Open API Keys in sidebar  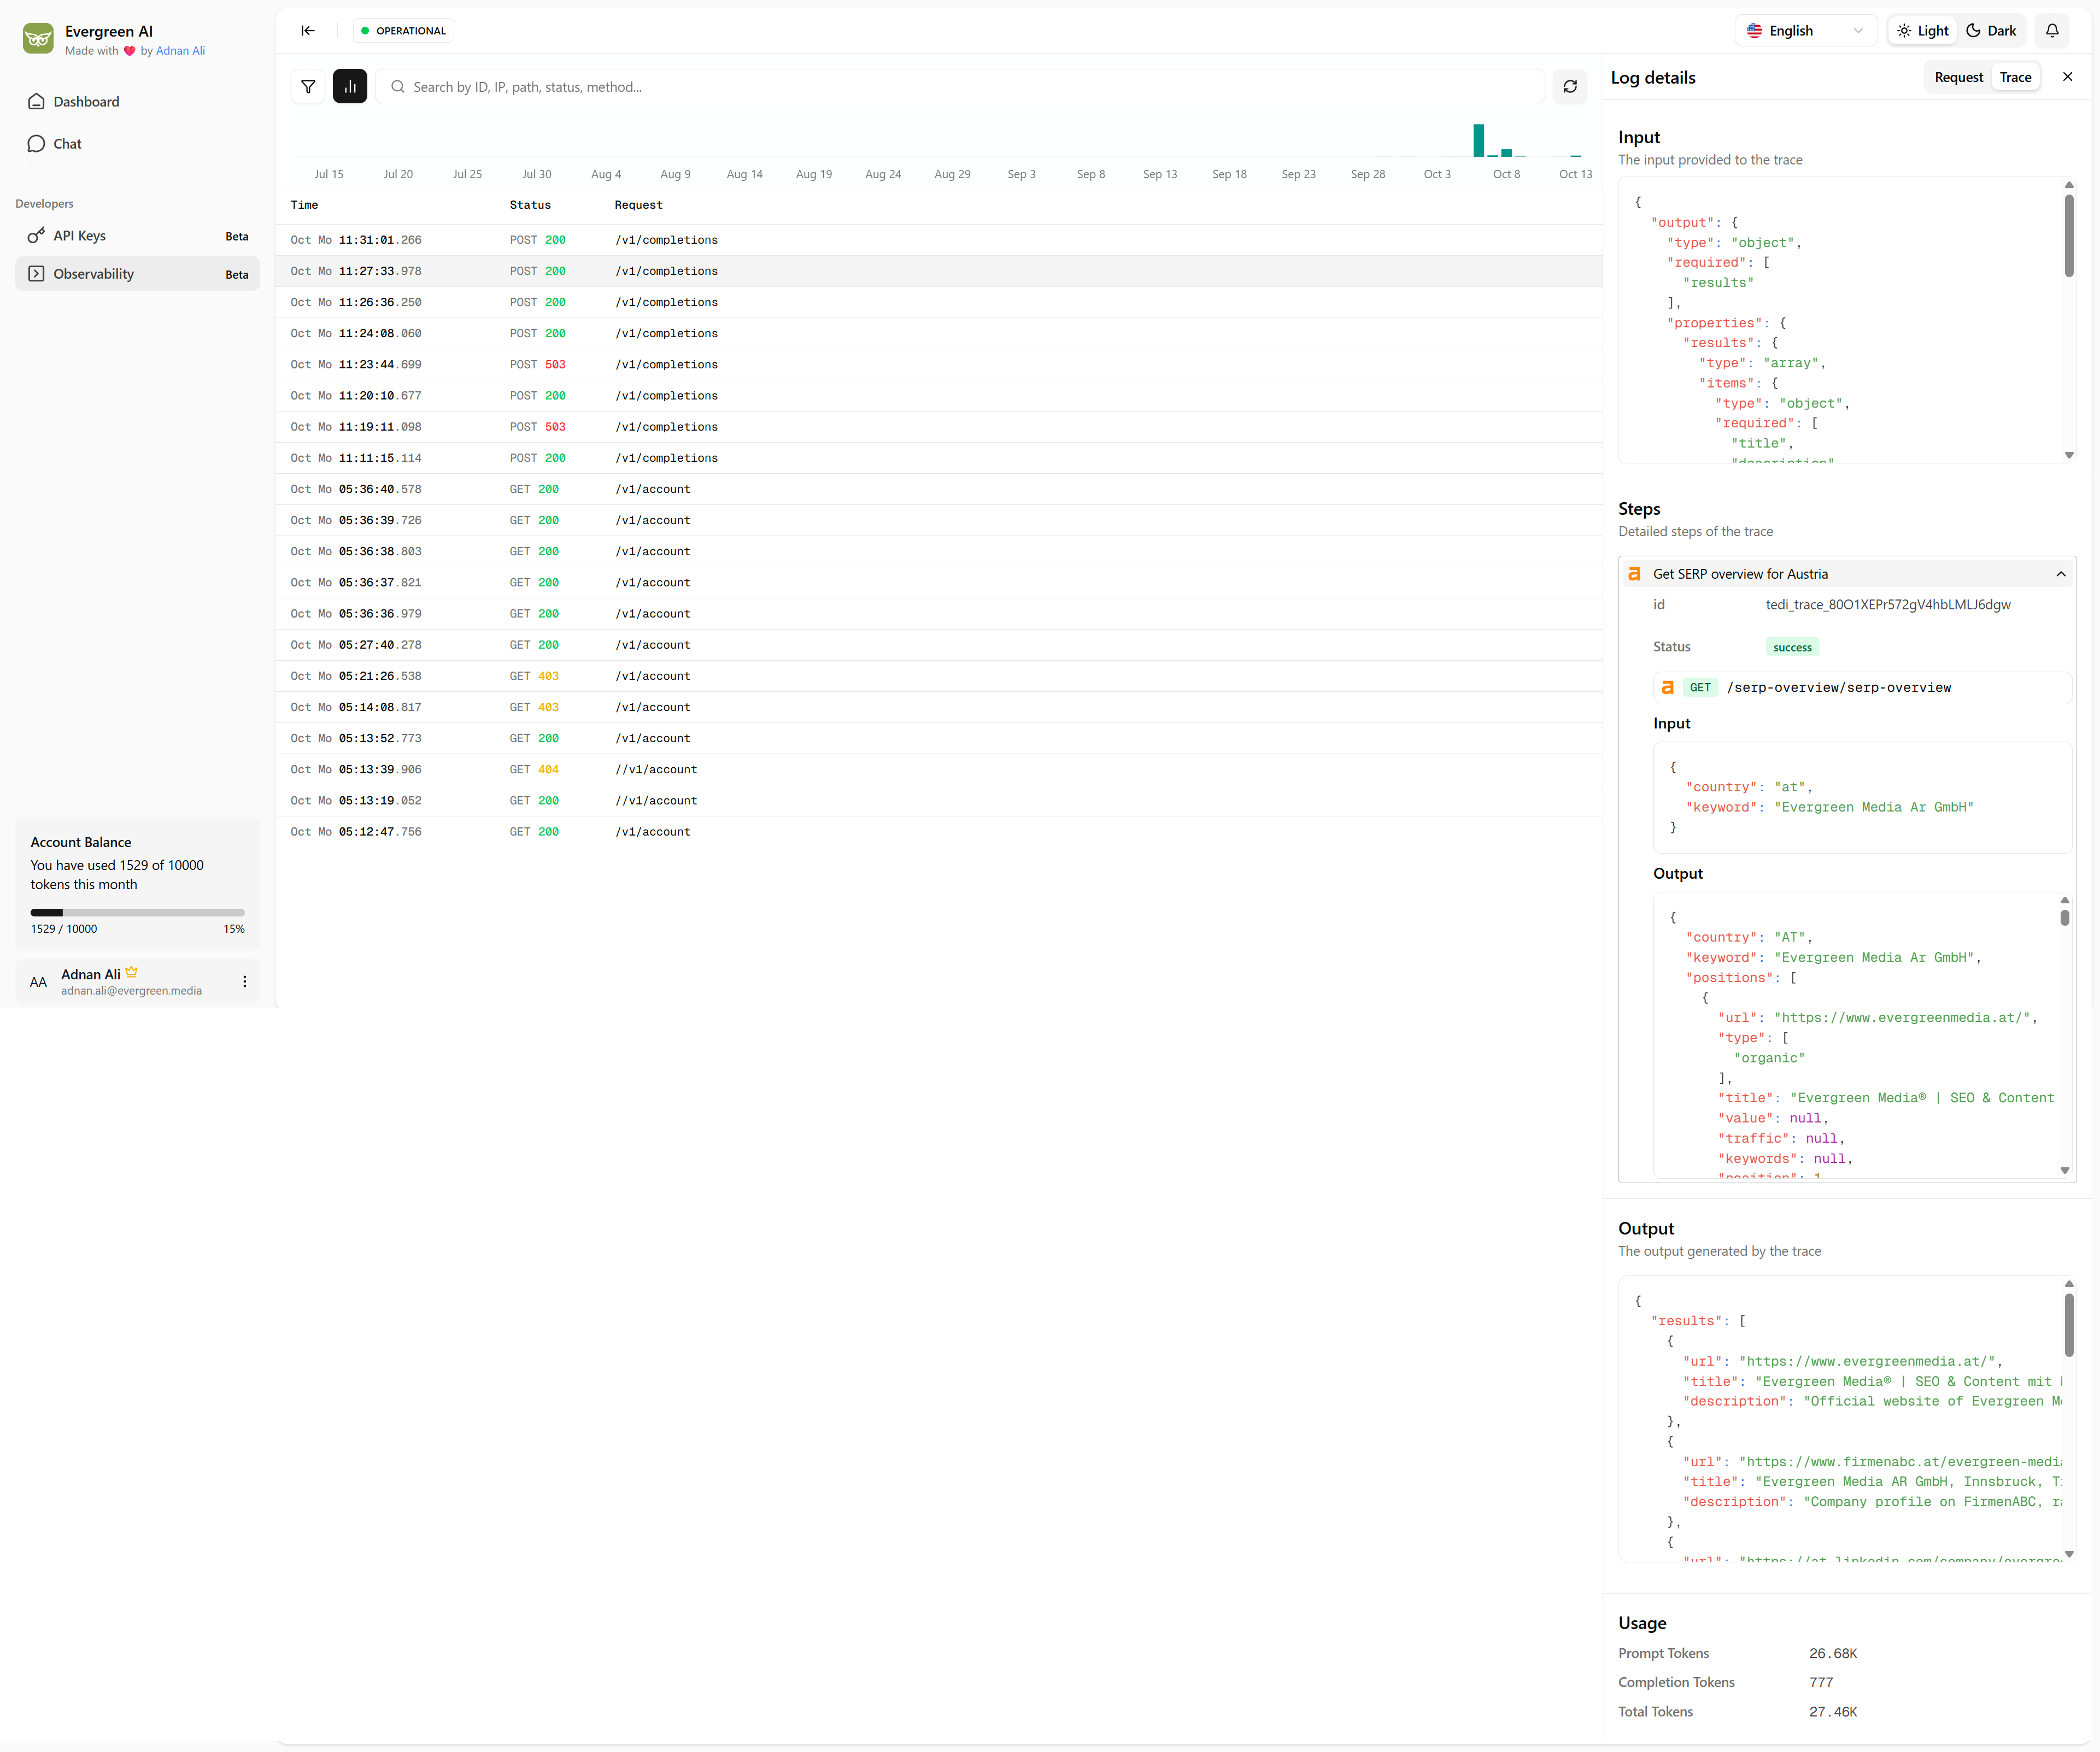[x=79, y=236]
